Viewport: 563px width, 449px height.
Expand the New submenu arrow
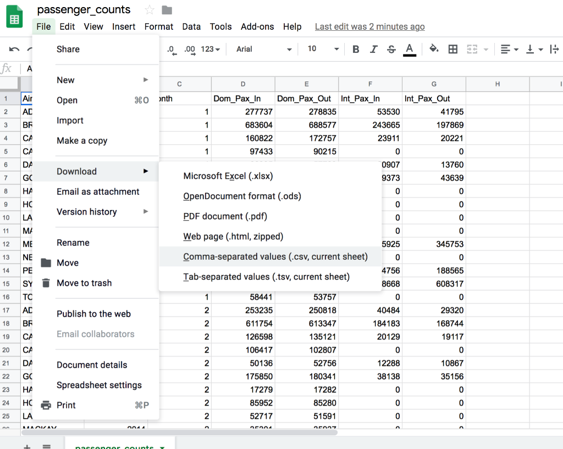coord(146,80)
